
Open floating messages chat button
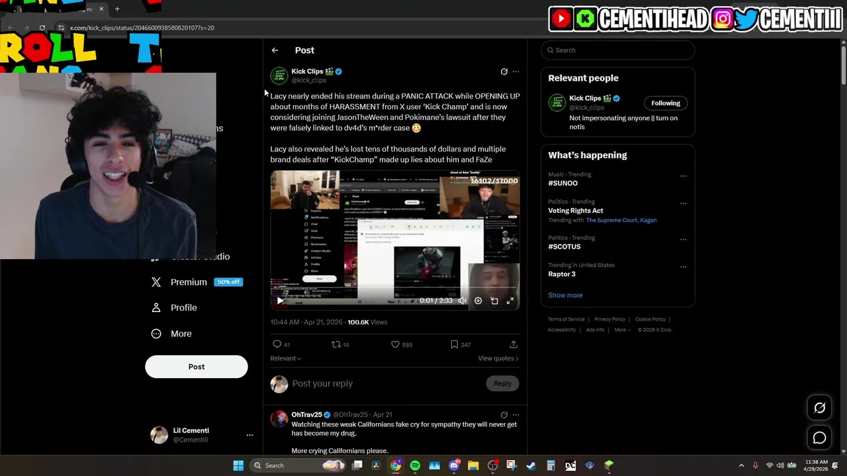tap(819, 438)
